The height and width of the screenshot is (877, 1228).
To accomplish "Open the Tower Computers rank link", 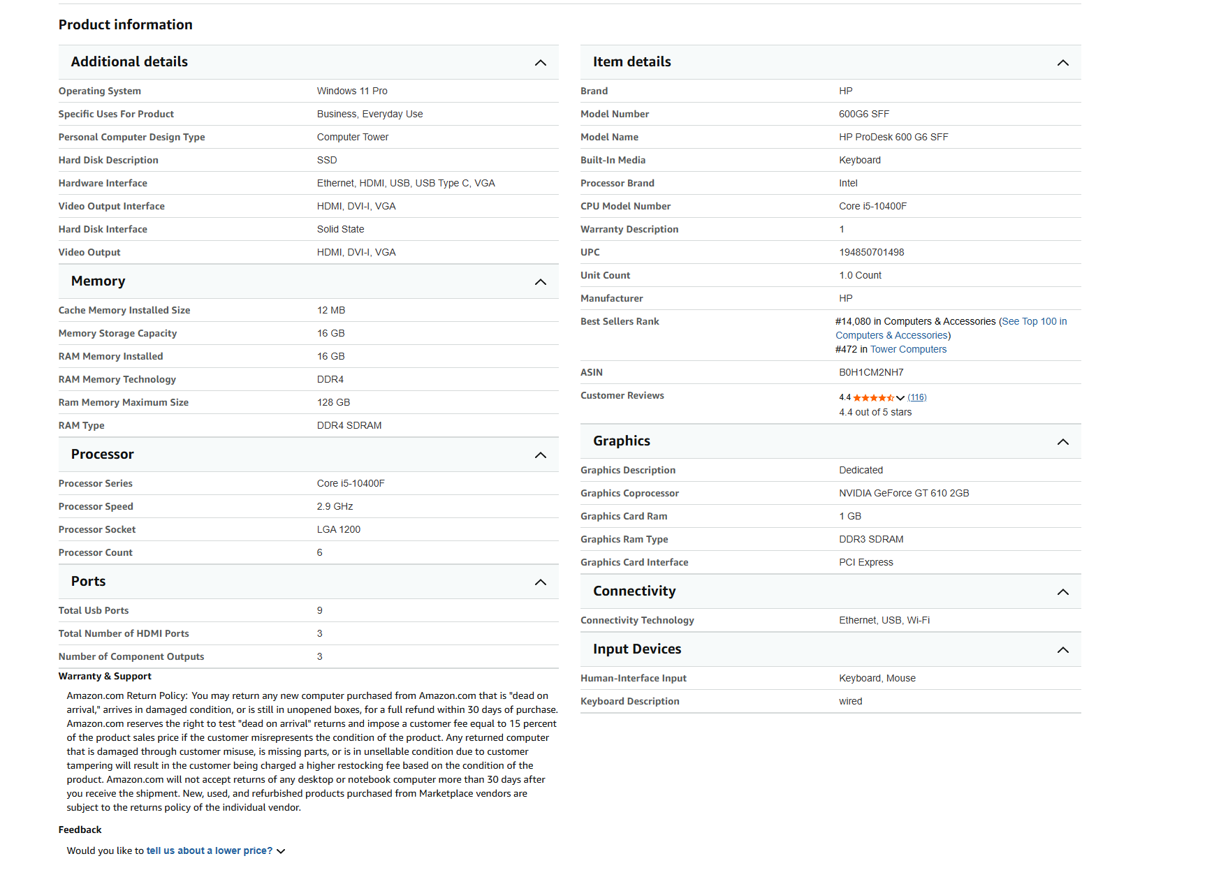I will pyautogui.click(x=908, y=349).
